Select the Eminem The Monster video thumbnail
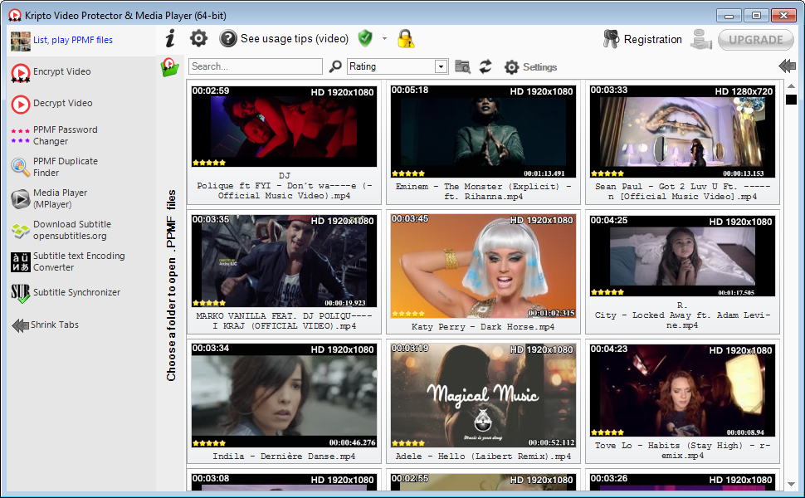The image size is (805, 498). [x=483, y=131]
